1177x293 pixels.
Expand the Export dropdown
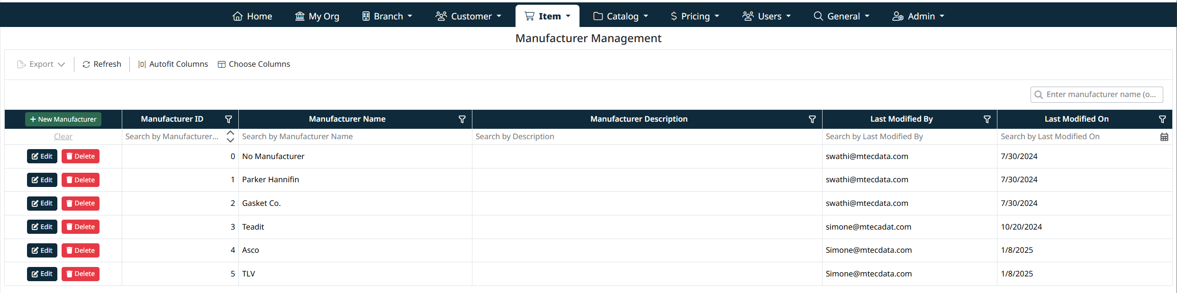click(41, 64)
